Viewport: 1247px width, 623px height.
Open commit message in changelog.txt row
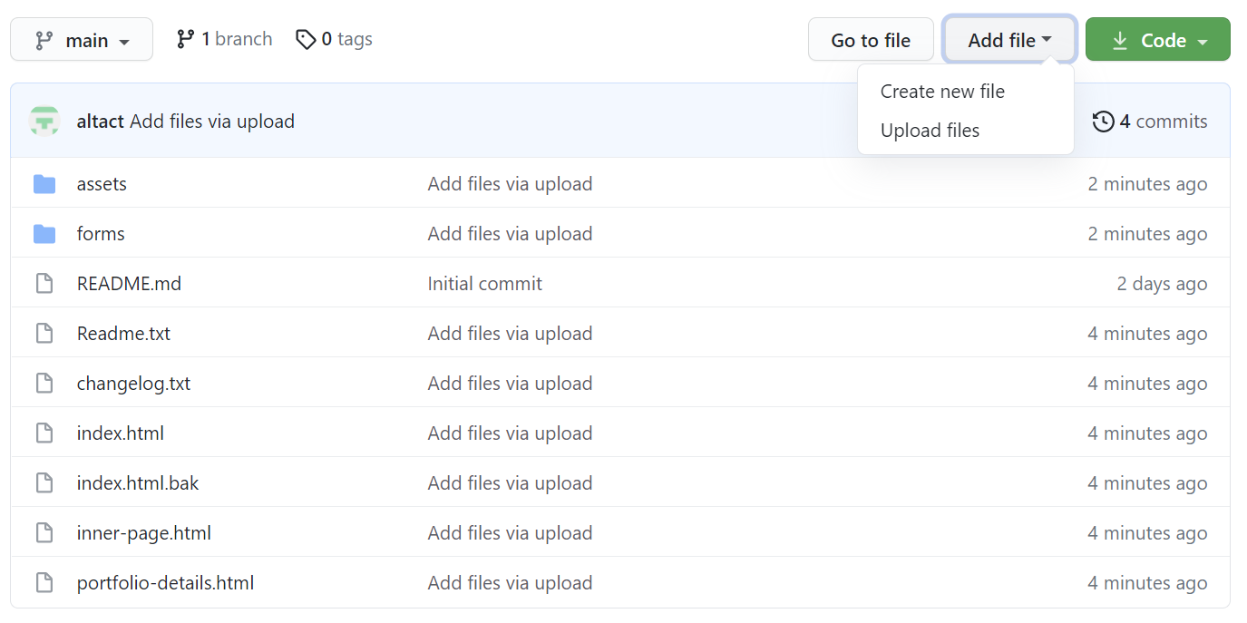click(510, 383)
